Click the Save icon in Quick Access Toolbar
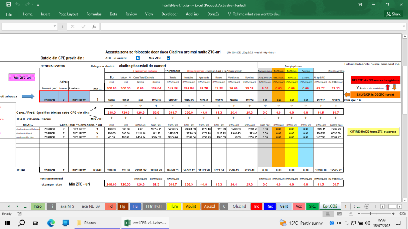Image resolution: width=408 pixels, height=229 pixels. 8,4
